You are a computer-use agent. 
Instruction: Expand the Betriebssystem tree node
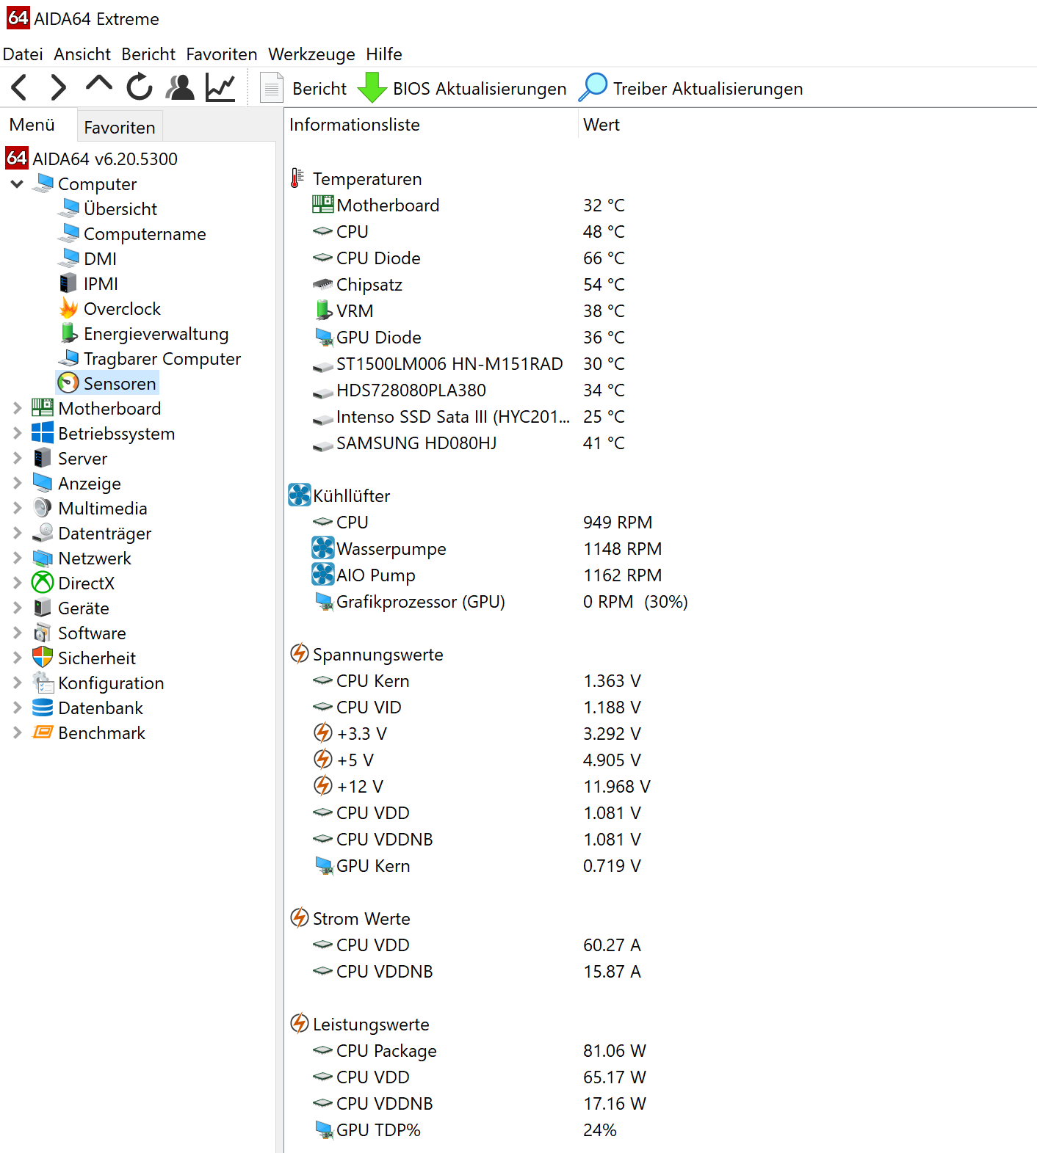pos(17,433)
